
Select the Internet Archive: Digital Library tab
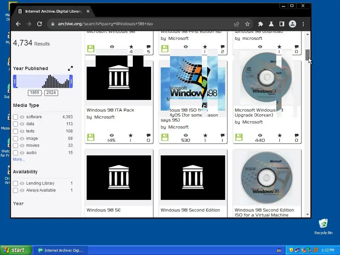point(53,11)
